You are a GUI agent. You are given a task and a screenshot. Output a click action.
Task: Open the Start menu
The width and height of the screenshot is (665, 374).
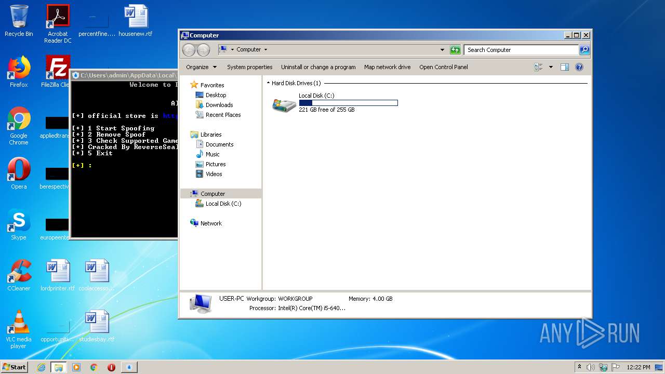pos(14,367)
